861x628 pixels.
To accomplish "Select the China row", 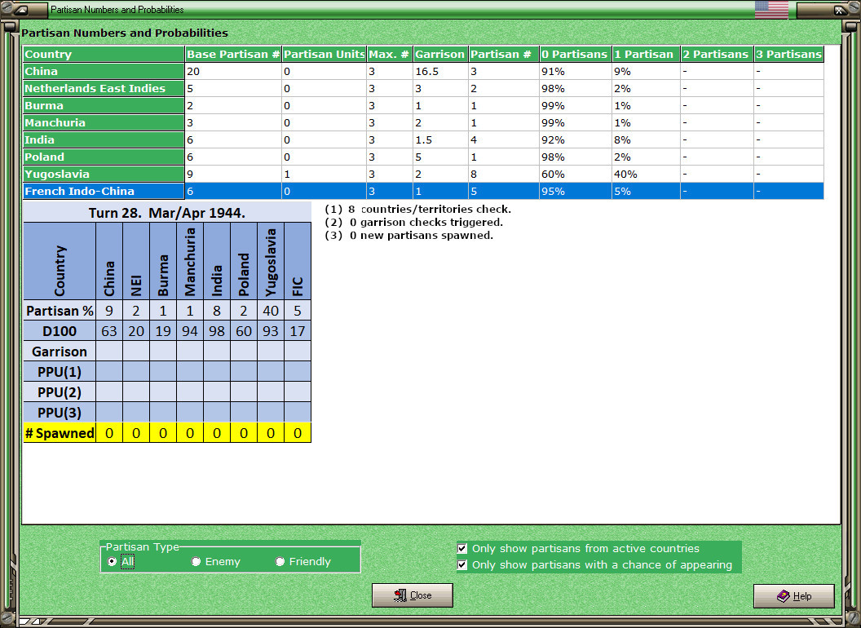I will pos(423,72).
